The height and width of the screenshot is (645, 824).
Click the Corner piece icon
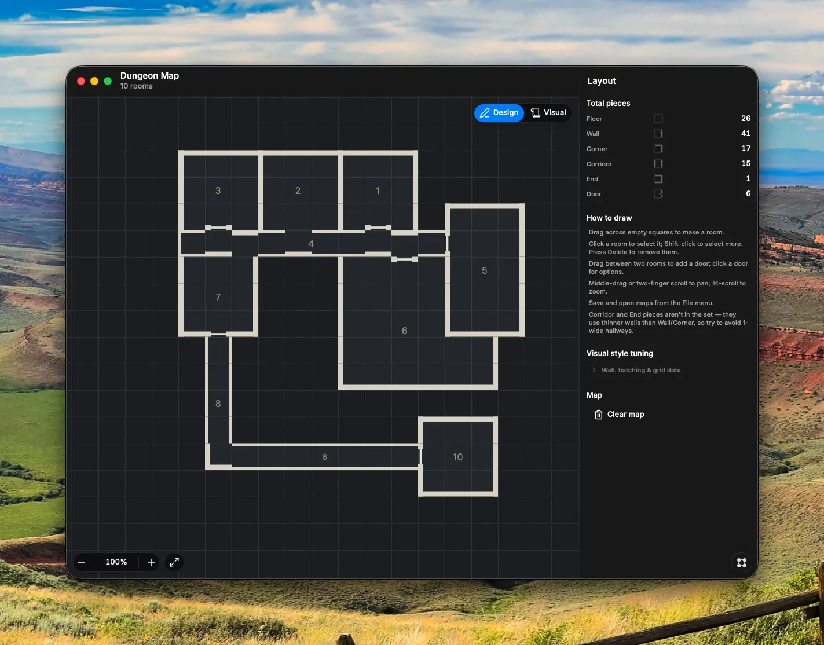click(x=658, y=149)
